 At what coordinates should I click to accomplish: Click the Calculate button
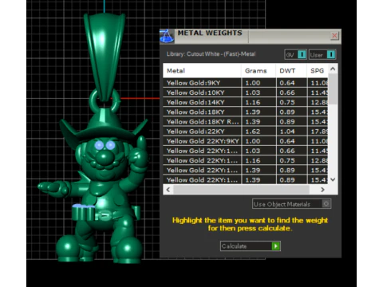pos(251,246)
